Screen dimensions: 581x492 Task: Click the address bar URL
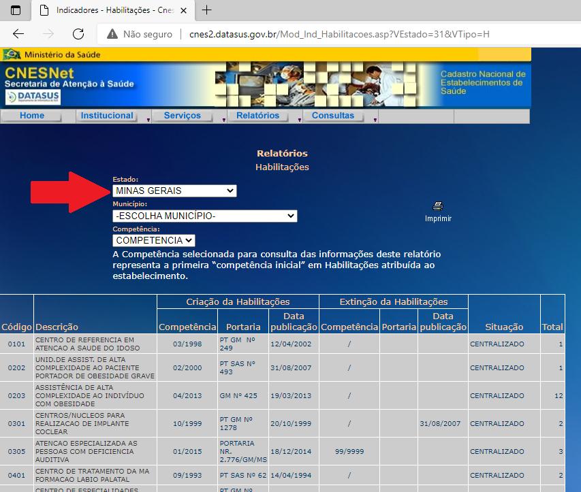tap(339, 35)
